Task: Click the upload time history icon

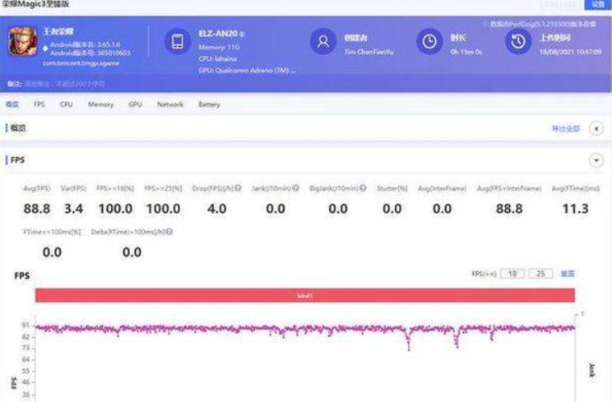Action: (518, 41)
